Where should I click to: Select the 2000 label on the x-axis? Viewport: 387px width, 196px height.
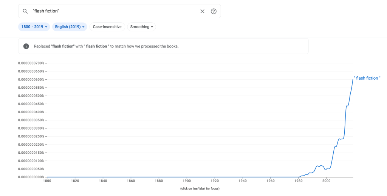click(327, 181)
